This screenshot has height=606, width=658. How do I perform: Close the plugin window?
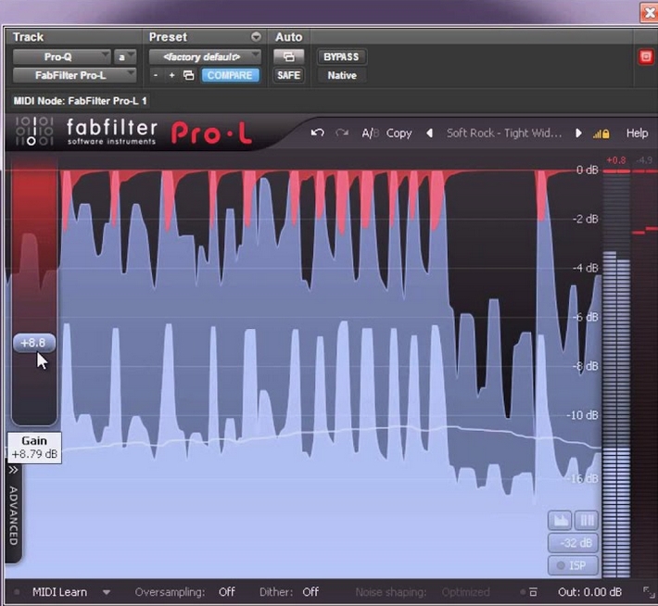tap(649, 13)
